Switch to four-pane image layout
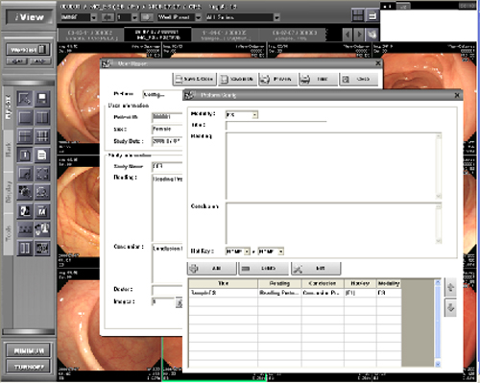This screenshot has height=383, width=480. 25,136
